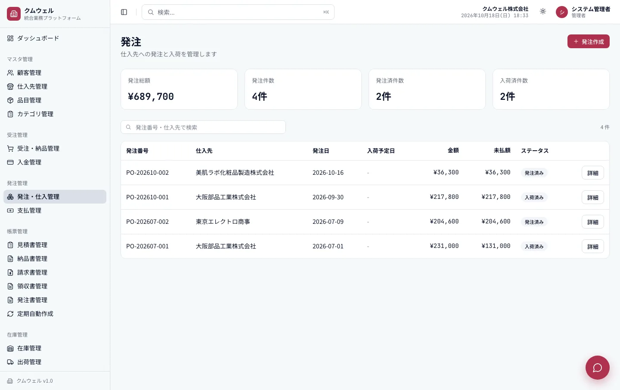The image size is (620, 390).
Task: Click the 入金管理 card icon
Action: 10,162
